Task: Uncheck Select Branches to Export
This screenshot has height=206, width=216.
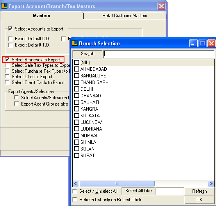Action: 7,59
